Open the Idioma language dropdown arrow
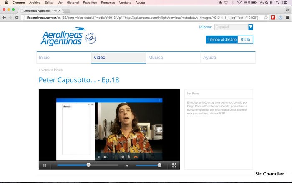The width and height of the screenshot is (292, 183). [x=251, y=27]
